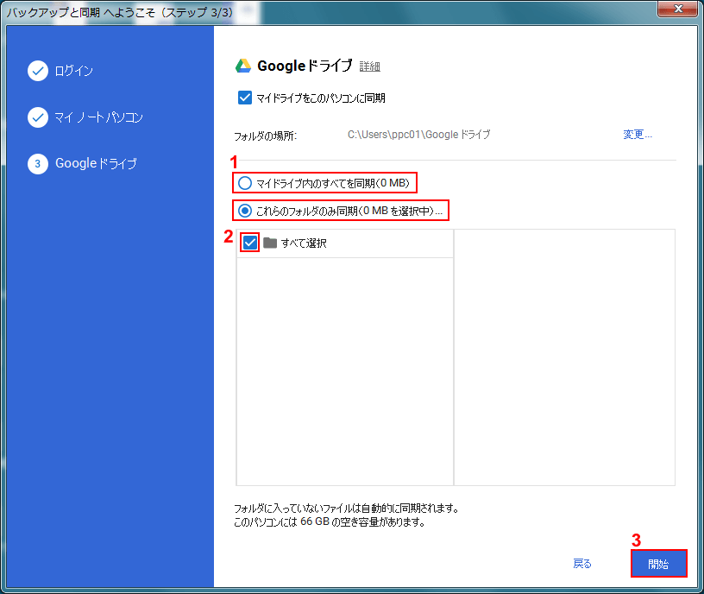The image size is (704, 594).
Task: Select マイドライブ内のすべてを同期 radio option
Action: point(245,183)
